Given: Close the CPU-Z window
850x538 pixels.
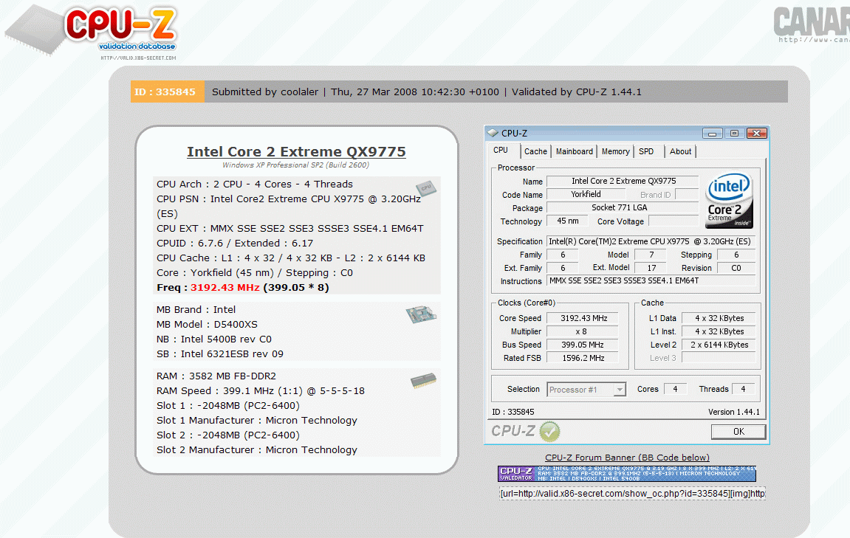Looking at the screenshot, I should pyautogui.click(x=757, y=134).
